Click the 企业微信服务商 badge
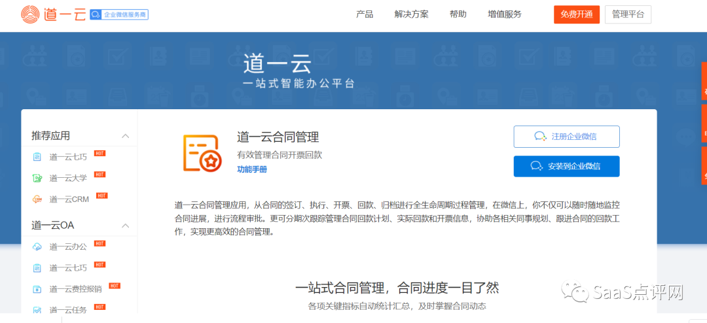 [119, 14]
